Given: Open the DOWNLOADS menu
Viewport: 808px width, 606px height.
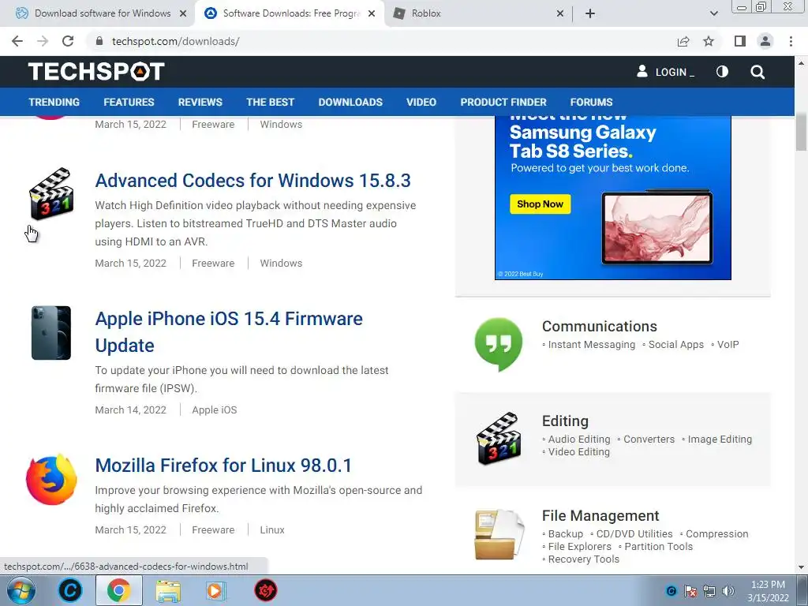Looking at the screenshot, I should click(350, 102).
